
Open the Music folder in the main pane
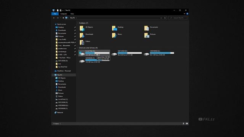[117, 35]
